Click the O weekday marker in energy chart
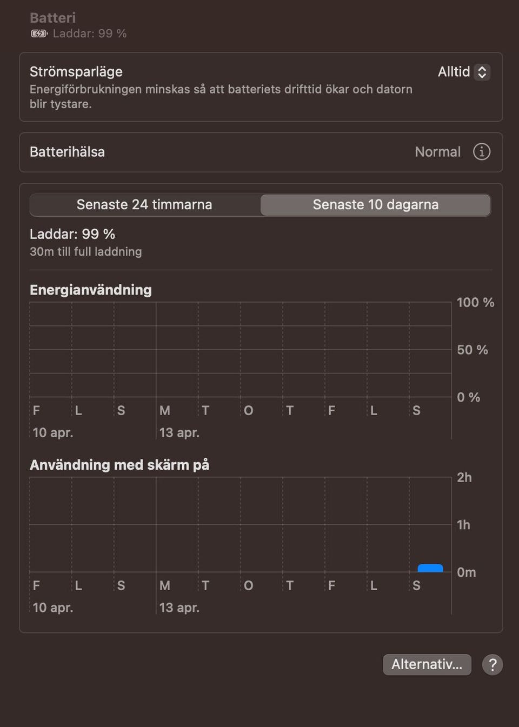 tap(248, 411)
